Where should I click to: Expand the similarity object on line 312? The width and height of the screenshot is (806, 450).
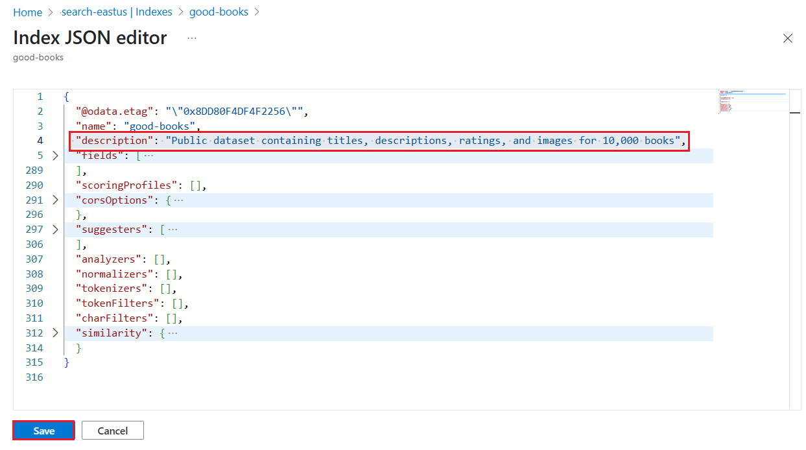coord(55,333)
